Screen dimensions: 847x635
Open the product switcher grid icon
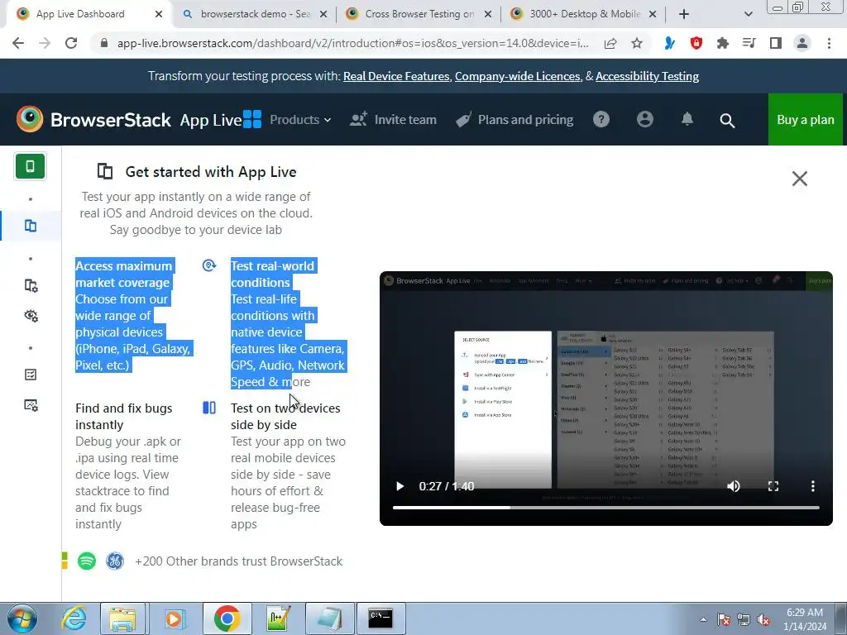click(x=252, y=119)
